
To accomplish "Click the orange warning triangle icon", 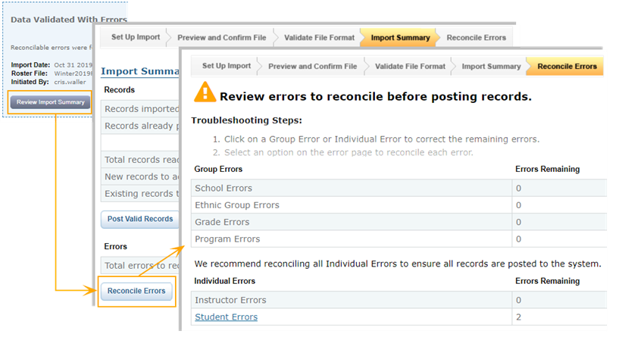I will coord(205,94).
